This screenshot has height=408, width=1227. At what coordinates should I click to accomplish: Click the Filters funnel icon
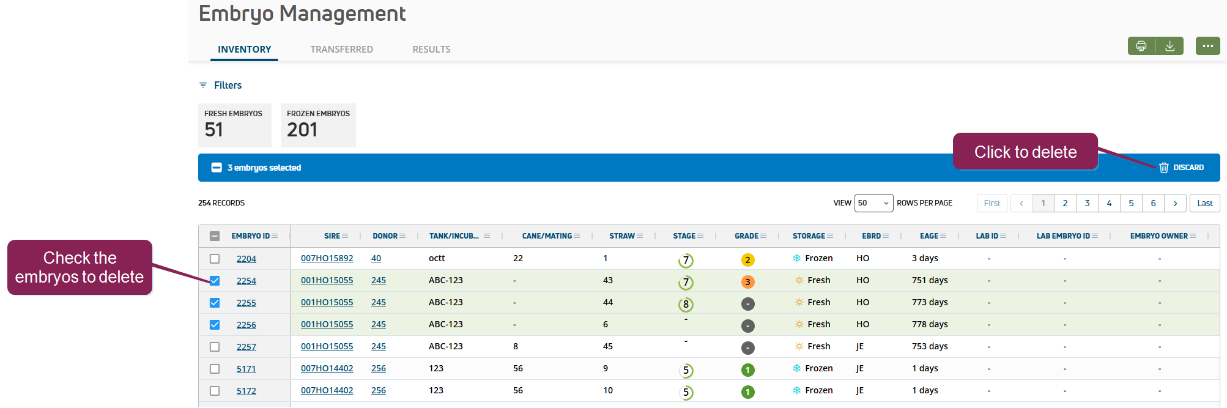tap(203, 85)
